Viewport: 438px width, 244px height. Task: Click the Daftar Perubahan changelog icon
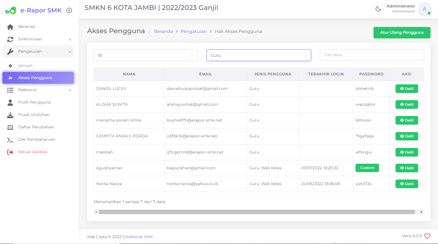point(10,127)
